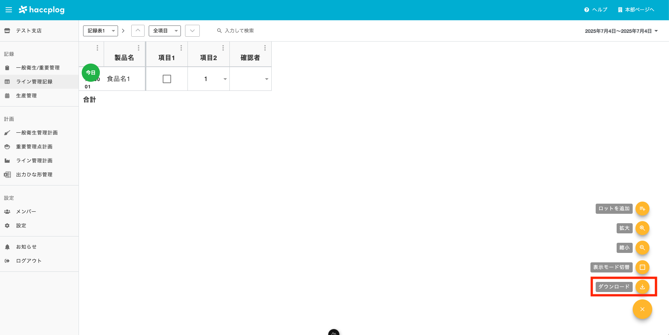Zoom in using the 拡大 magnifier icon

click(642, 228)
